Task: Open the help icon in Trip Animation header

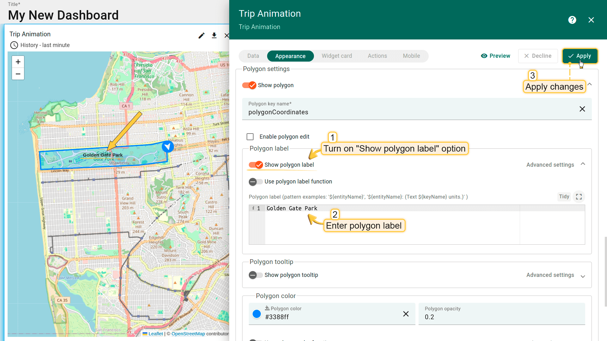Action: [x=572, y=20]
